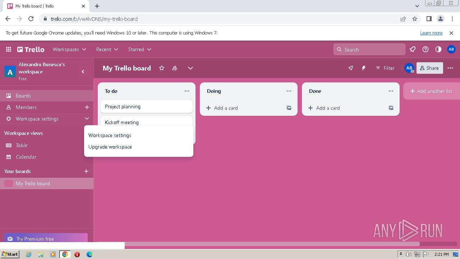Open Chrome three-dot menu
This screenshot has width=460, height=259.
point(452,19)
